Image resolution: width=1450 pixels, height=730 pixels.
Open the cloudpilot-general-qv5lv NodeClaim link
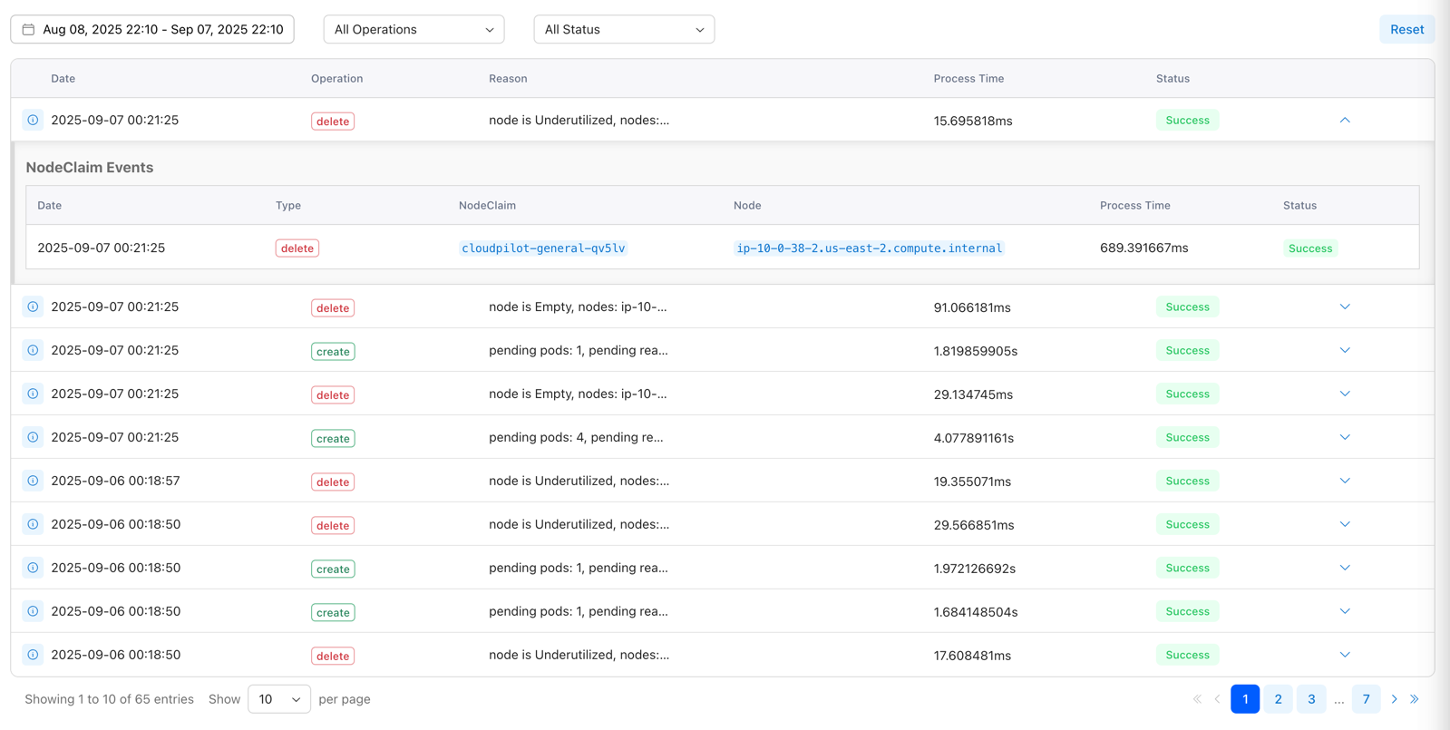coord(543,248)
